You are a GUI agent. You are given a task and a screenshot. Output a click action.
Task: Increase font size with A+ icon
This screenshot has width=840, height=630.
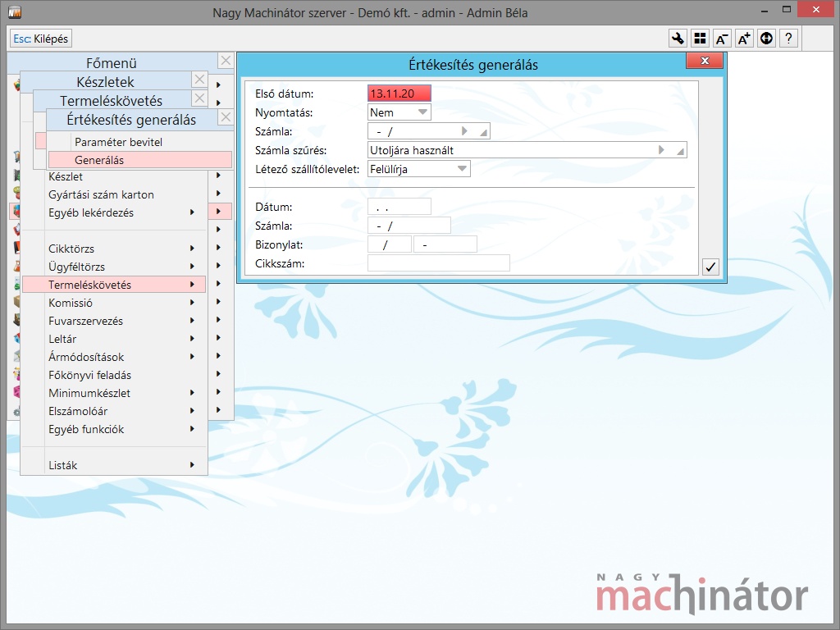[745, 39]
